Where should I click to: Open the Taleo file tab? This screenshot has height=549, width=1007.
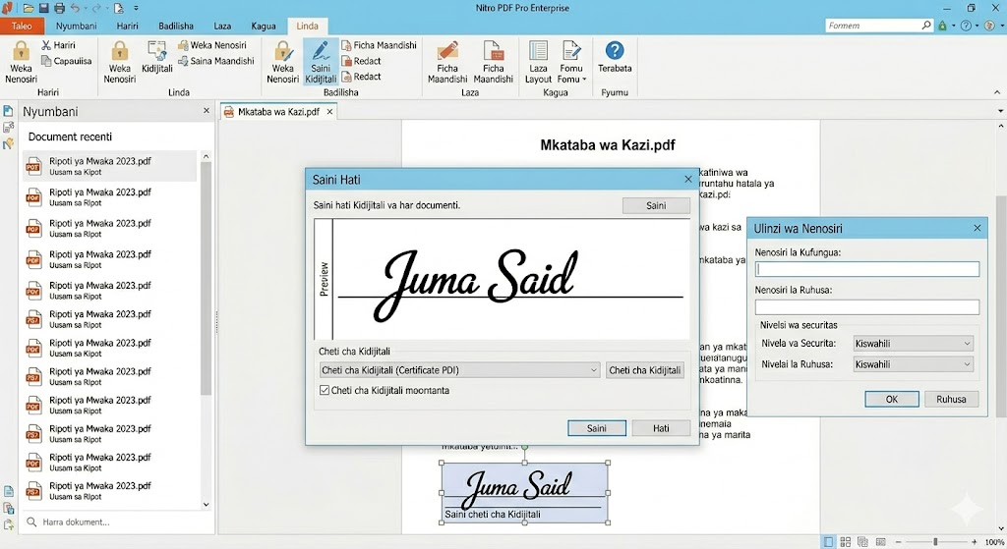point(22,26)
